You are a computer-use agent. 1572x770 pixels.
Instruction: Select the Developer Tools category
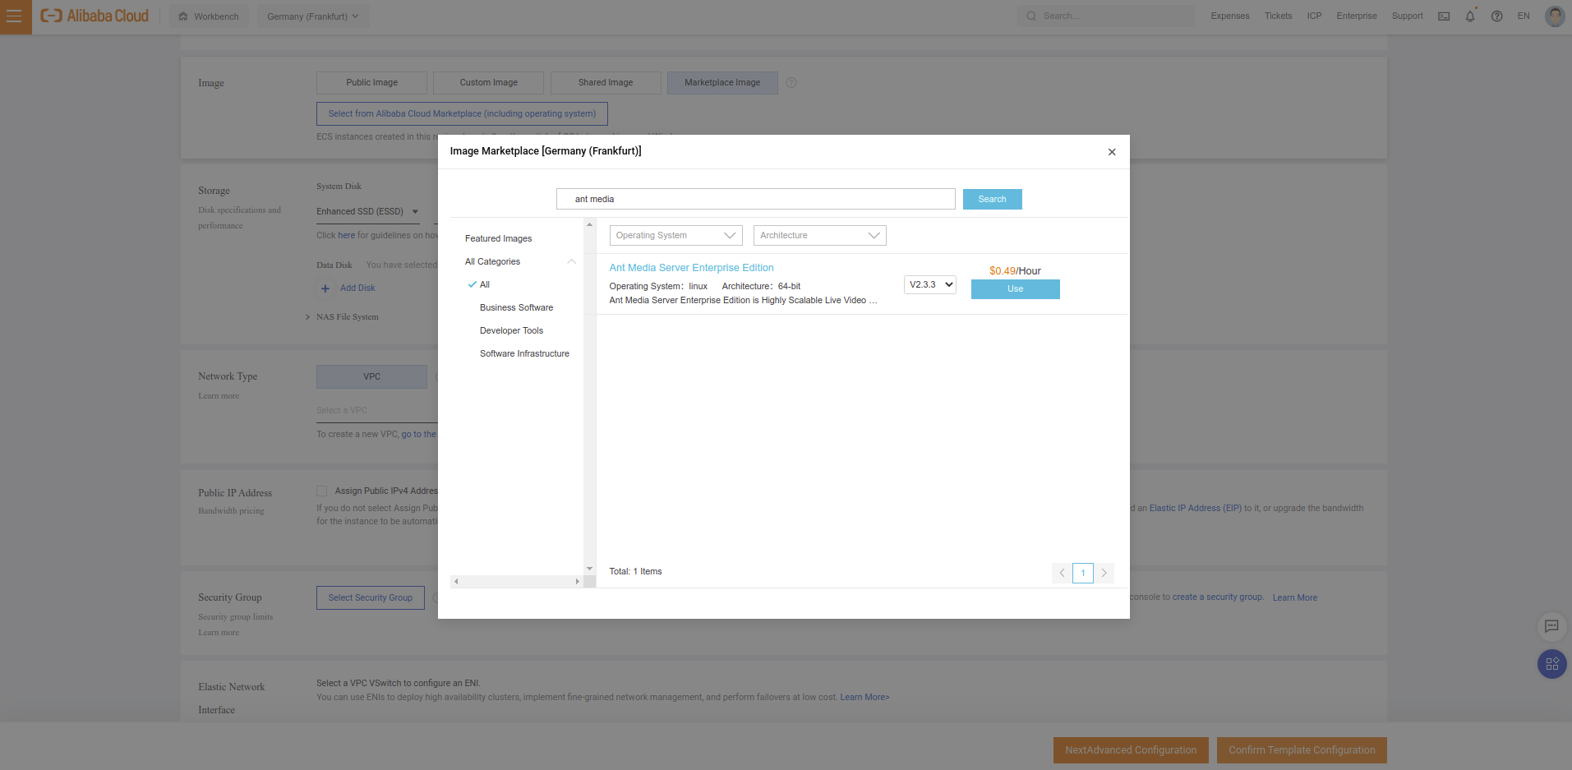(511, 330)
